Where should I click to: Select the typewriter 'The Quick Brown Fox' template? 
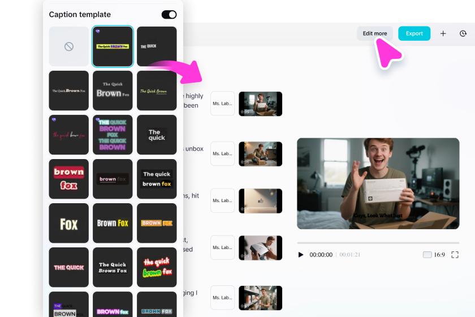coord(113,267)
